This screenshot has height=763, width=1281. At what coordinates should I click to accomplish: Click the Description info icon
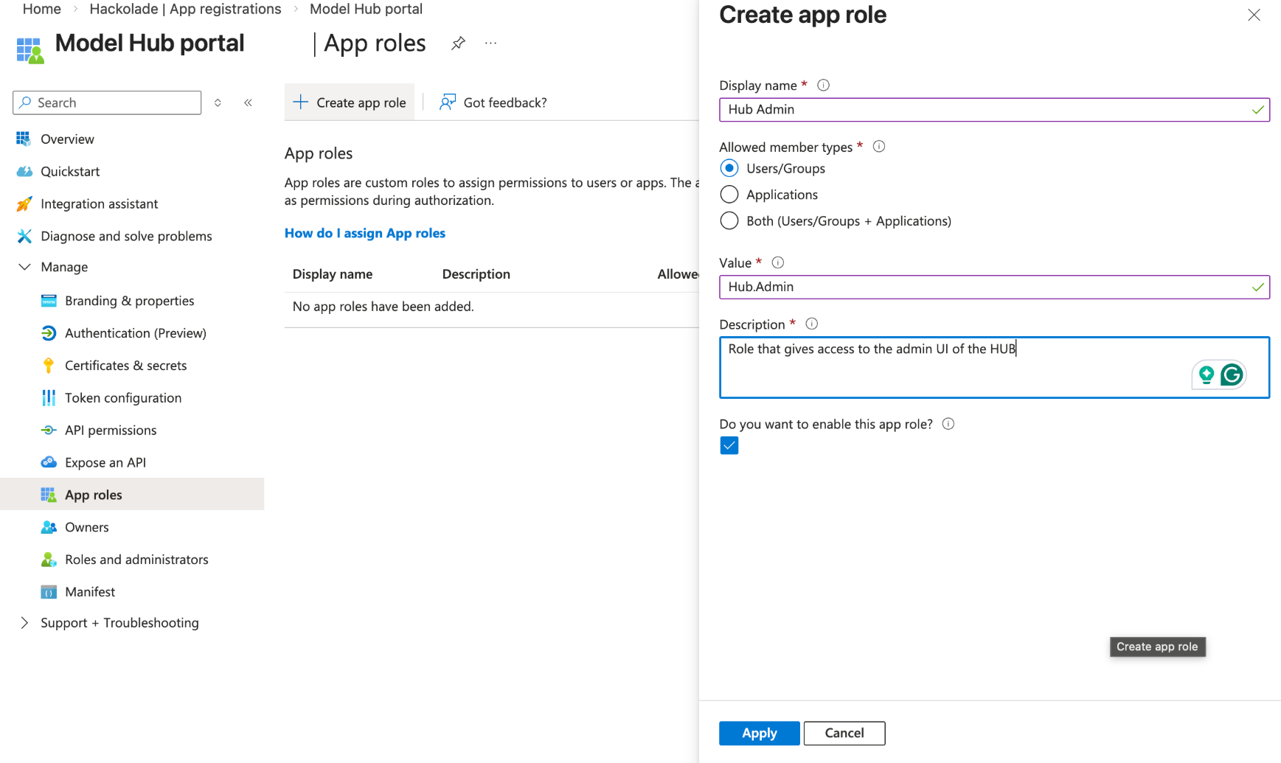812,324
